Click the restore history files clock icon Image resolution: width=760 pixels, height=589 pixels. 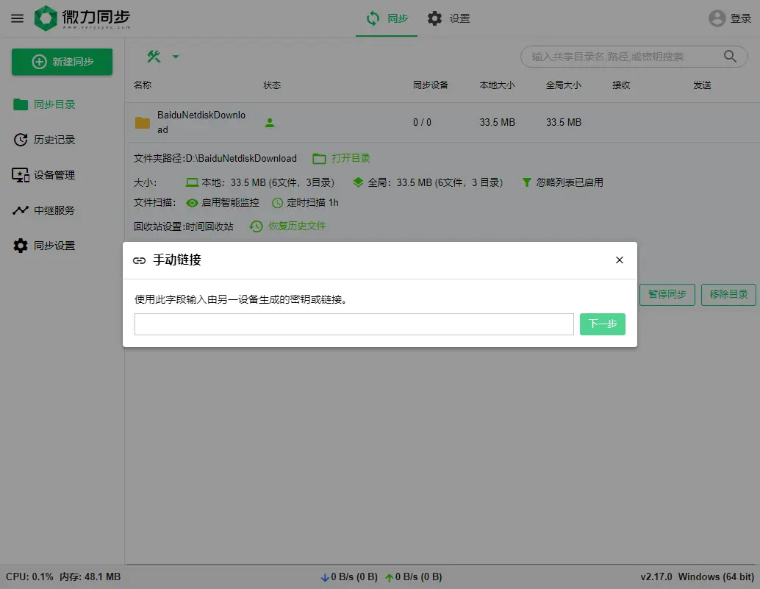(x=256, y=226)
